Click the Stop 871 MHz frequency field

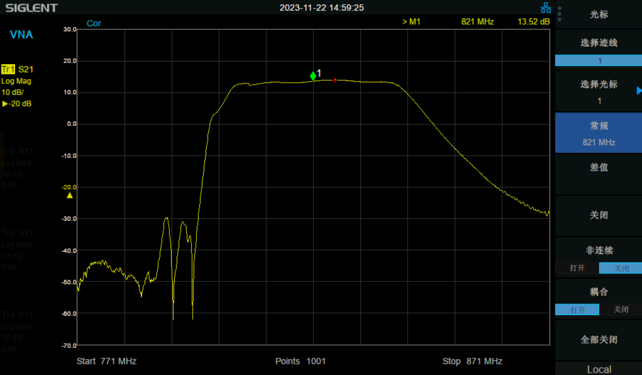point(472,361)
